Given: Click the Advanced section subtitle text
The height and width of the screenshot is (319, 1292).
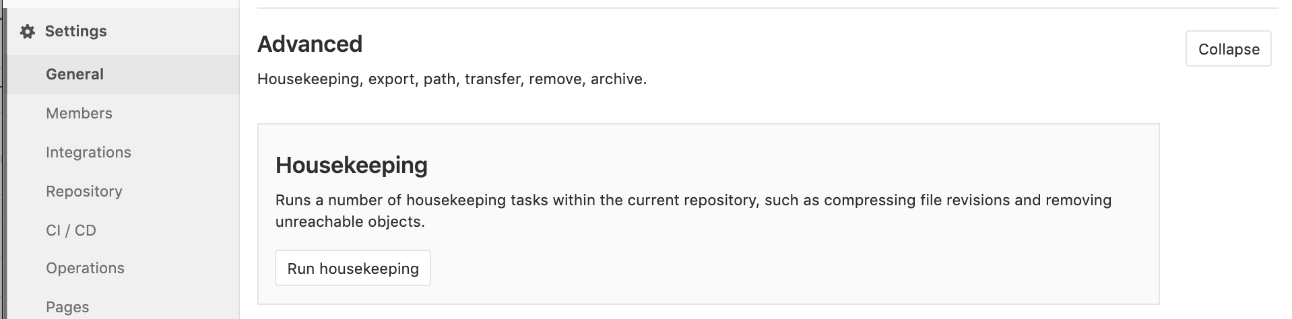Looking at the screenshot, I should [451, 79].
